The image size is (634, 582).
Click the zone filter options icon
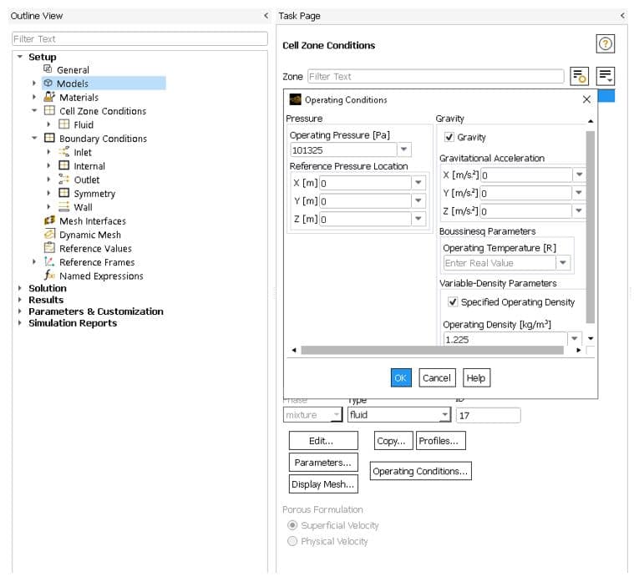click(x=580, y=76)
